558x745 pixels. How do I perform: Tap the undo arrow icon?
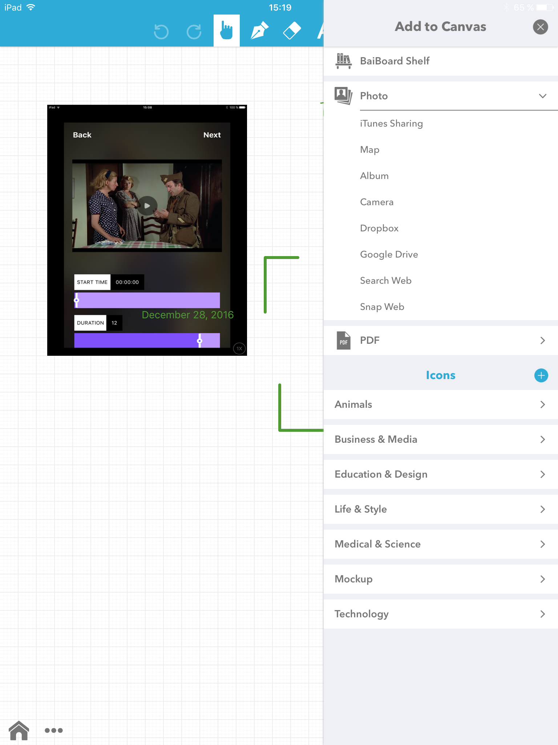click(x=161, y=32)
